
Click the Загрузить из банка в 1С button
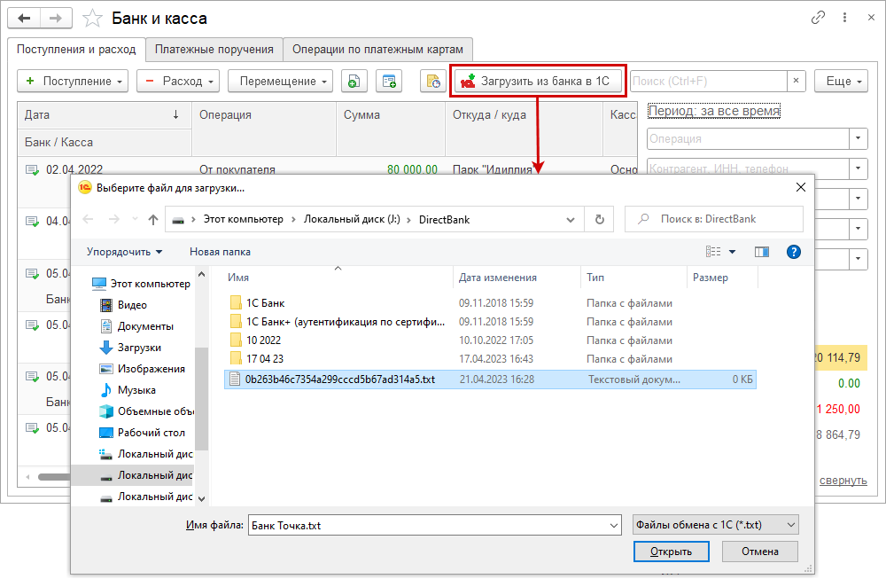(x=537, y=81)
